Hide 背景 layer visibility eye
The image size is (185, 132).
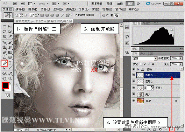point(134,100)
